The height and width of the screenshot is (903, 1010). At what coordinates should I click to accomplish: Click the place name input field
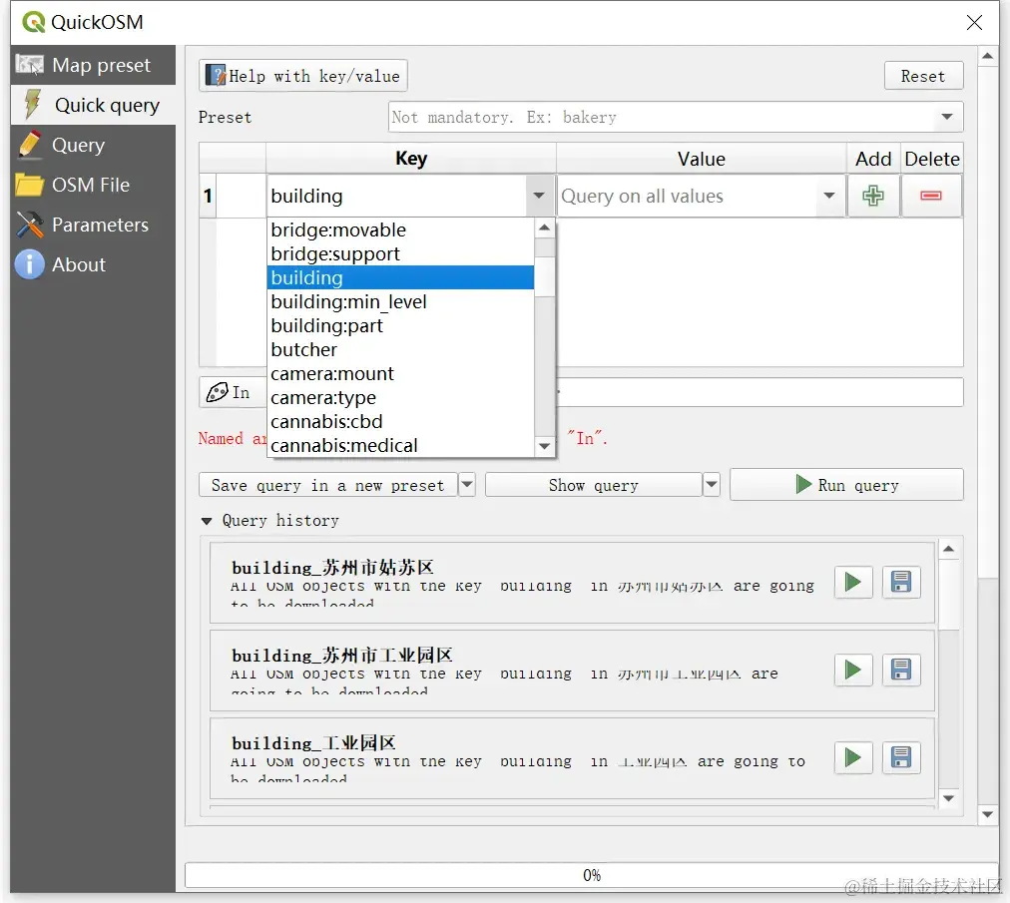pos(760,392)
